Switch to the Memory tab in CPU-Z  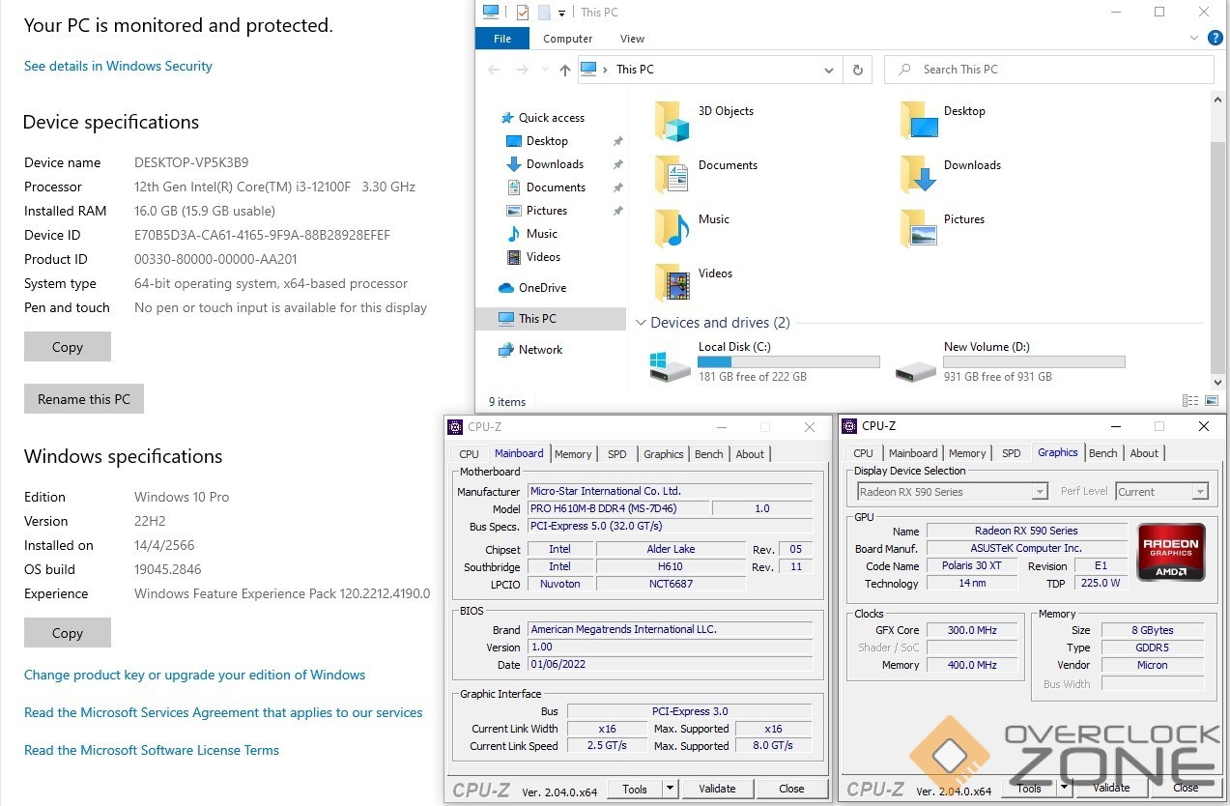[573, 454]
